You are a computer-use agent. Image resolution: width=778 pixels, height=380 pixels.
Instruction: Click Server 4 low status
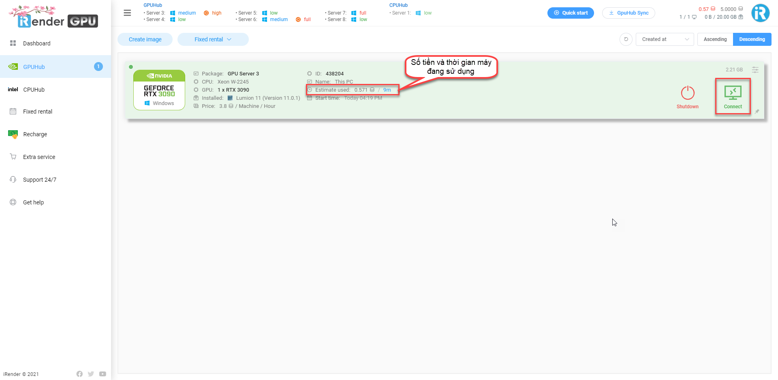[x=178, y=19]
